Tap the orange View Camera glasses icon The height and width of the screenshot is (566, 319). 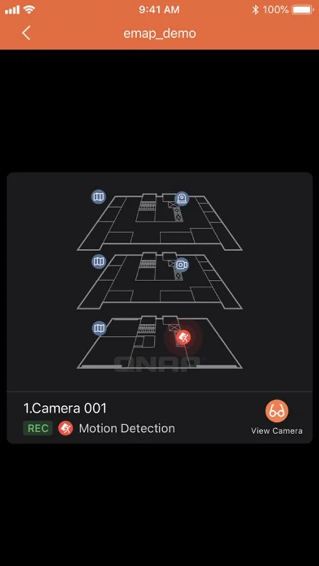[277, 411]
